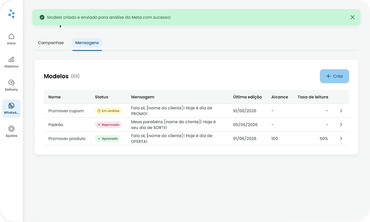Click the Alcance column header

tap(280, 97)
